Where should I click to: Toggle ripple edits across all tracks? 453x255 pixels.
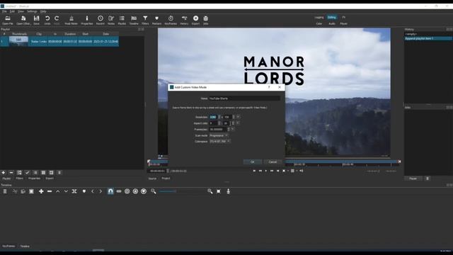[x=135, y=191]
